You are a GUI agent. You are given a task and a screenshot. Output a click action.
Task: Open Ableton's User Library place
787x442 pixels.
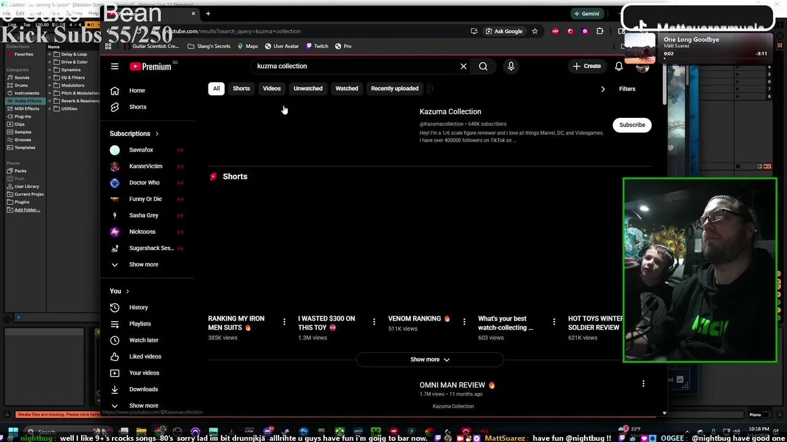pyautogui.click(x=26, y=186)
